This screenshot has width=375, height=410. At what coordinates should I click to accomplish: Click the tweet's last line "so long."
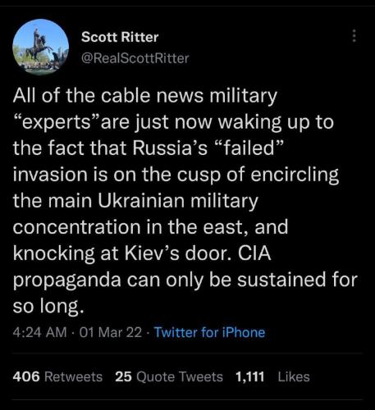pyautogui.click(x=48, y=306)
